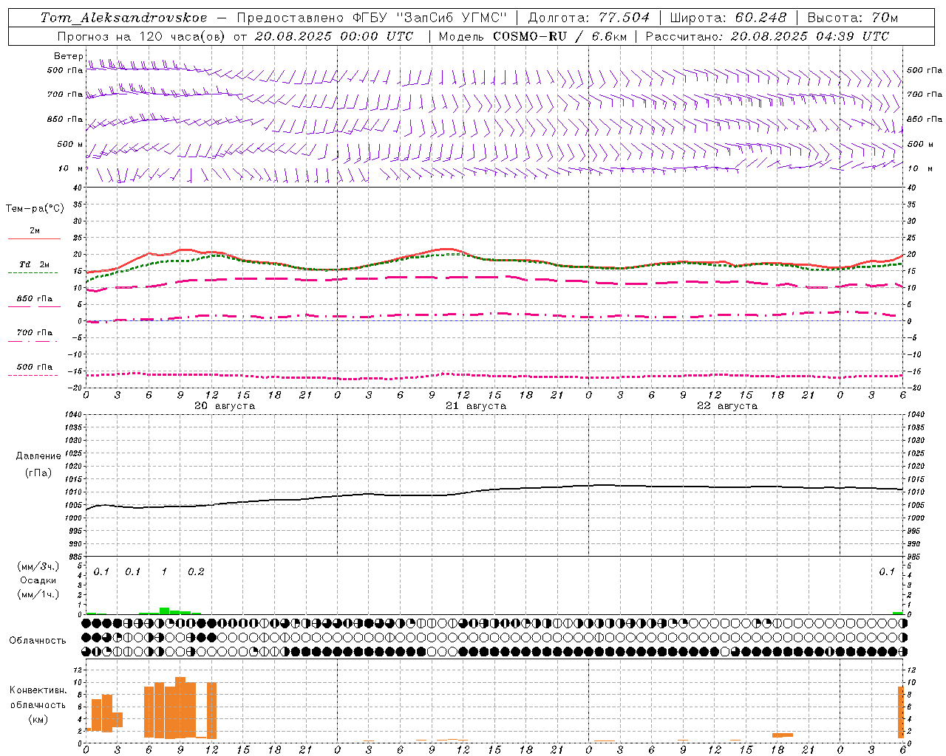
Task: Click the left pressure axis value '1040'
Action: click(x=72, y=414)
